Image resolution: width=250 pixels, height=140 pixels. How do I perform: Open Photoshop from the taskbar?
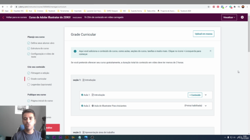(48, 137)
